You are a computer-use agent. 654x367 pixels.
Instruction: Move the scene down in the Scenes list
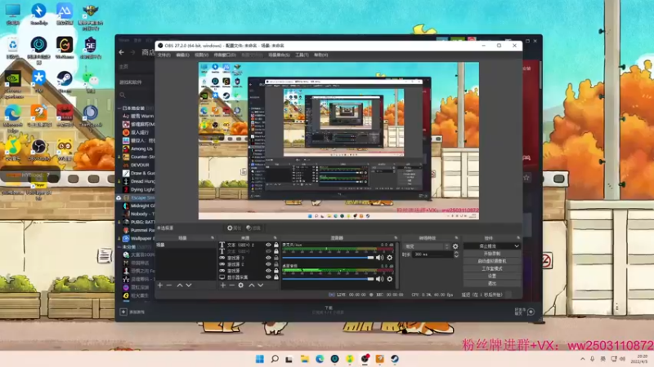(189, 285)
